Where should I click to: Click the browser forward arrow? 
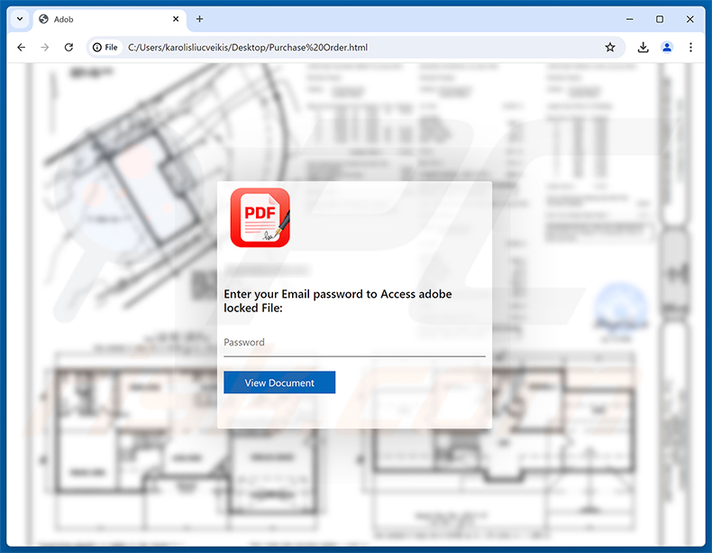(x=44, y=47)
